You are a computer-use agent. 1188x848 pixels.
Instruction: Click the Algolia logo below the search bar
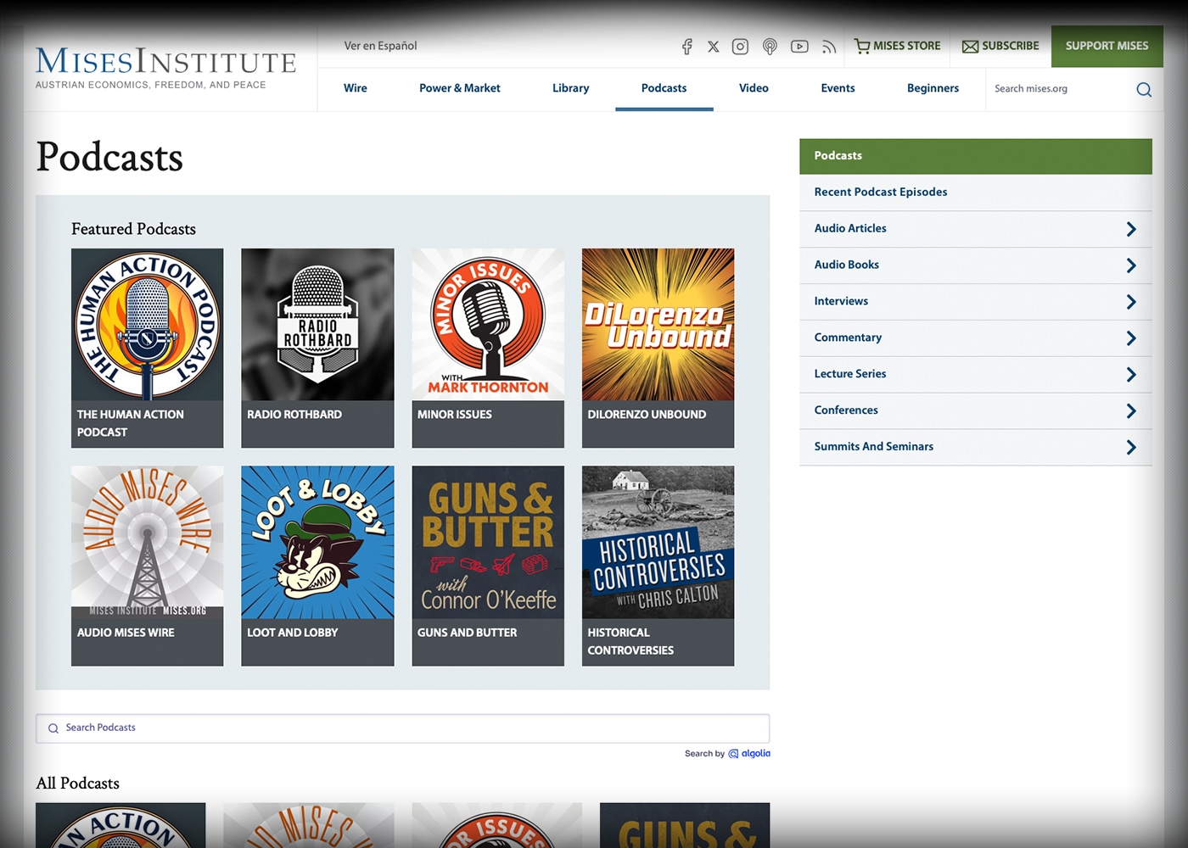click(x=750, y=753)
